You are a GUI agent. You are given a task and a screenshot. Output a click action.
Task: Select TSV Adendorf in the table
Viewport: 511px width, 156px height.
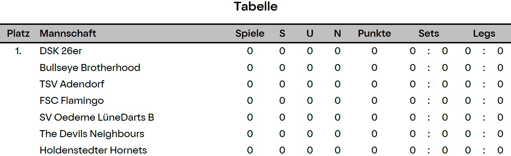point(72,84)
